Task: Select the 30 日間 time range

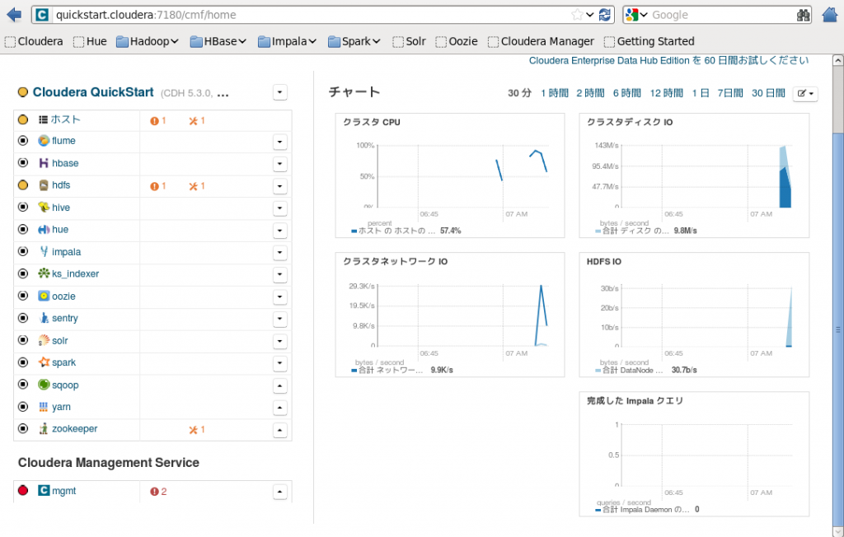Action: pyautogui.click(x=768, y=93)
